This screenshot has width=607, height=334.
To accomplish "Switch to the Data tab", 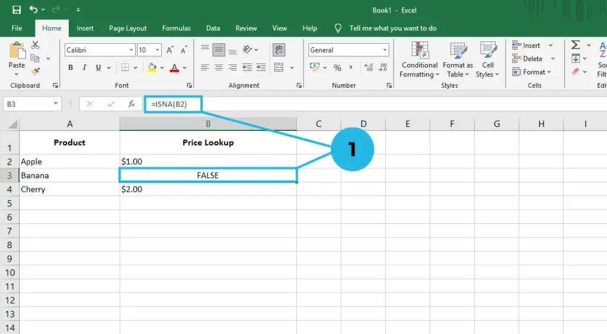I will point(213,28).
